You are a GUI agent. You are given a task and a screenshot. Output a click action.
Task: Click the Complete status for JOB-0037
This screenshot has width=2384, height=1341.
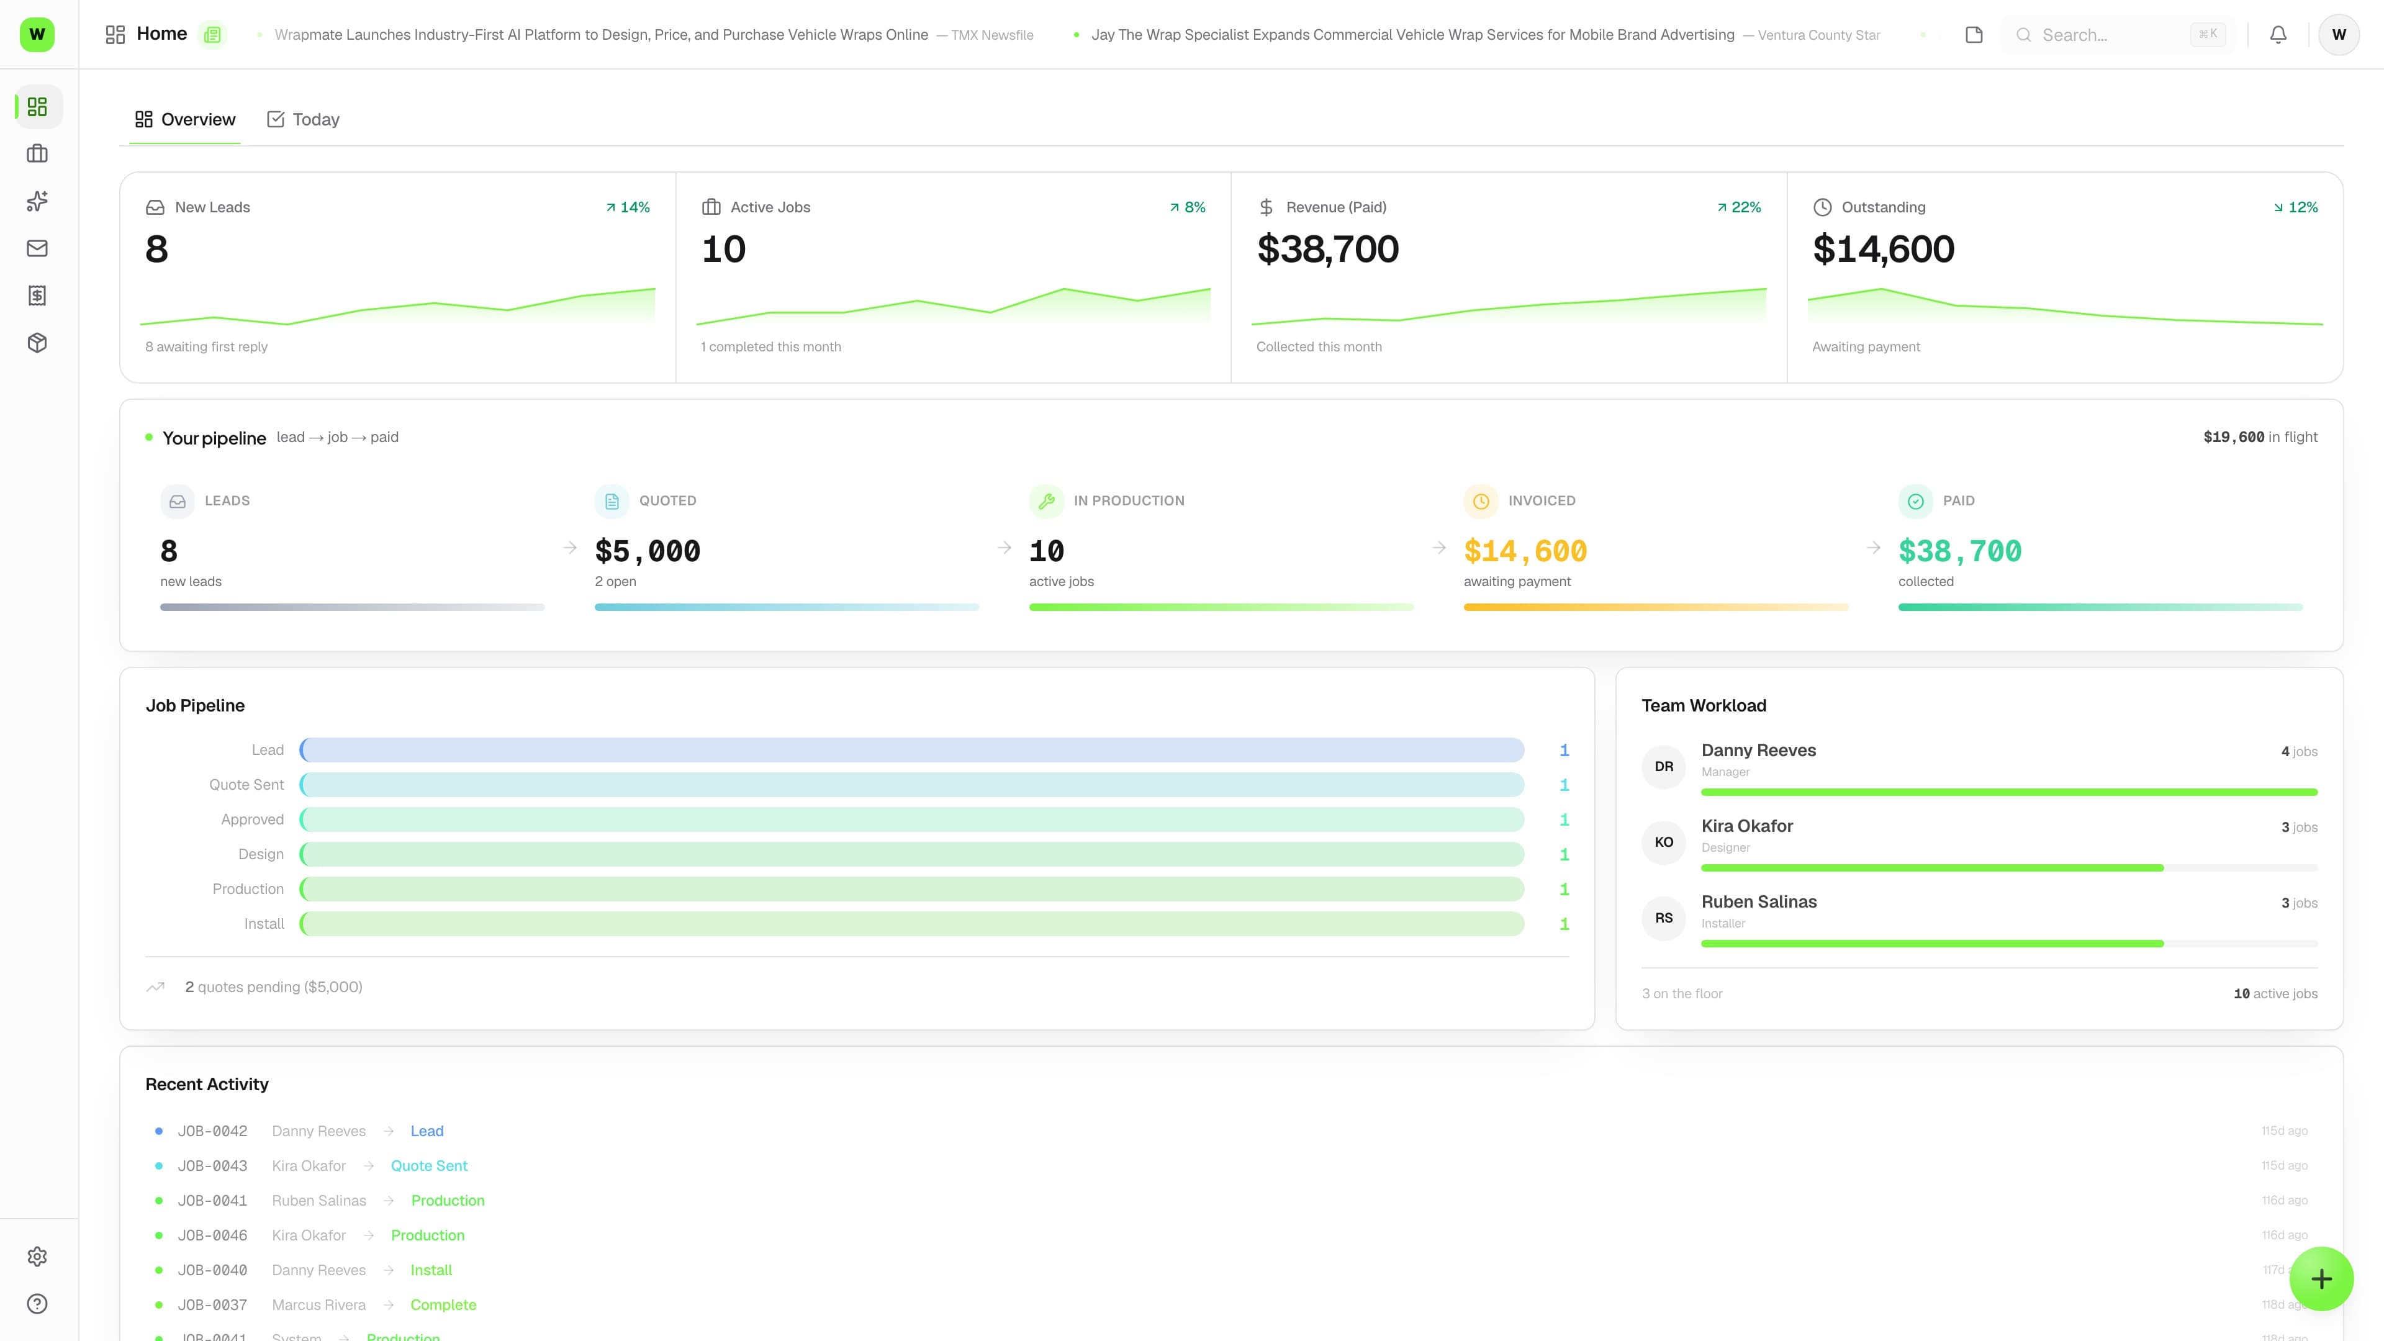click(x=443, y=1305)
